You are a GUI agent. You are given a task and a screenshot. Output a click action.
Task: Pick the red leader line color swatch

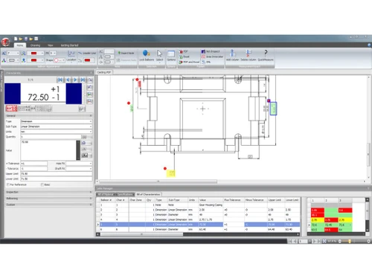[x=87, y=60]
